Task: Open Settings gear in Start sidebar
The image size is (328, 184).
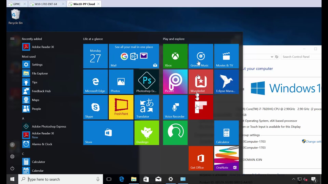Action: click(x=12, y=156)
